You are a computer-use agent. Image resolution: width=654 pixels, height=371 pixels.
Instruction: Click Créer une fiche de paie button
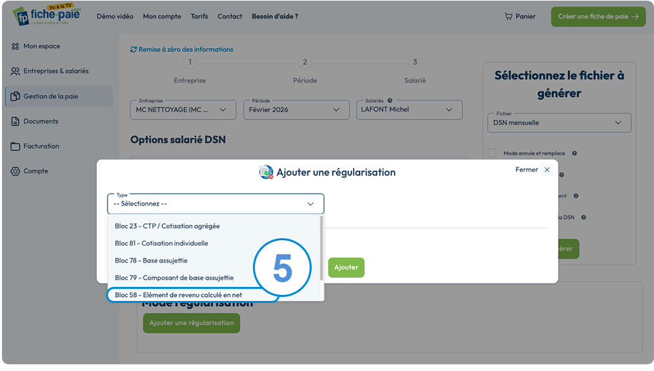pos(598,17)
